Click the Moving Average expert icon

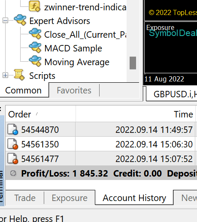click(35, 61)
